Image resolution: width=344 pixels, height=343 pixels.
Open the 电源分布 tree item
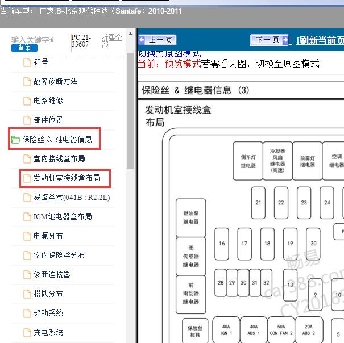pos(48,236)
